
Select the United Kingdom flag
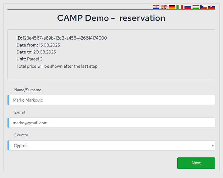pos(164,7)
